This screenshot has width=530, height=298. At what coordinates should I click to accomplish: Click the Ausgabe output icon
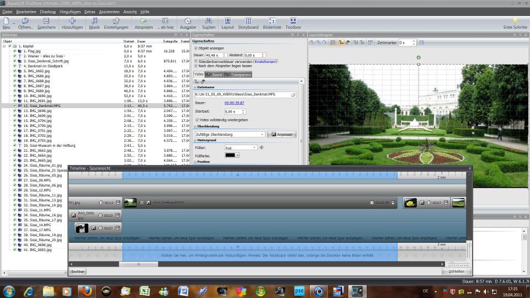pos(188,21)
